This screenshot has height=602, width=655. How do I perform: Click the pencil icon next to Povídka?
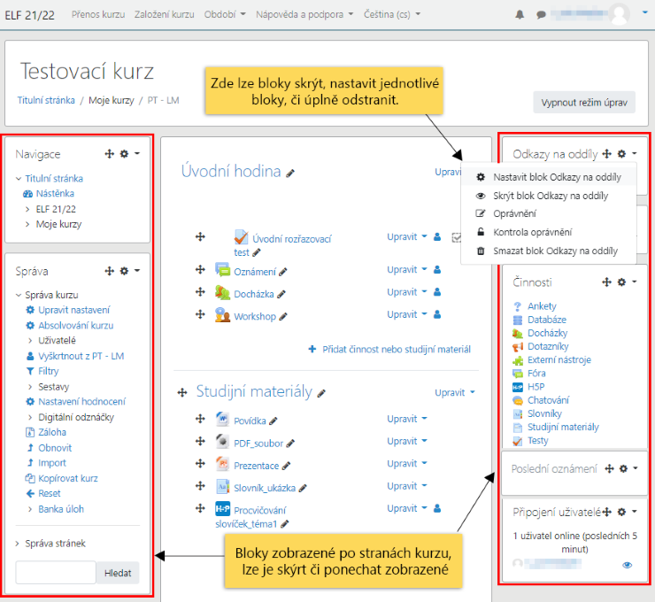coord(274,421)
